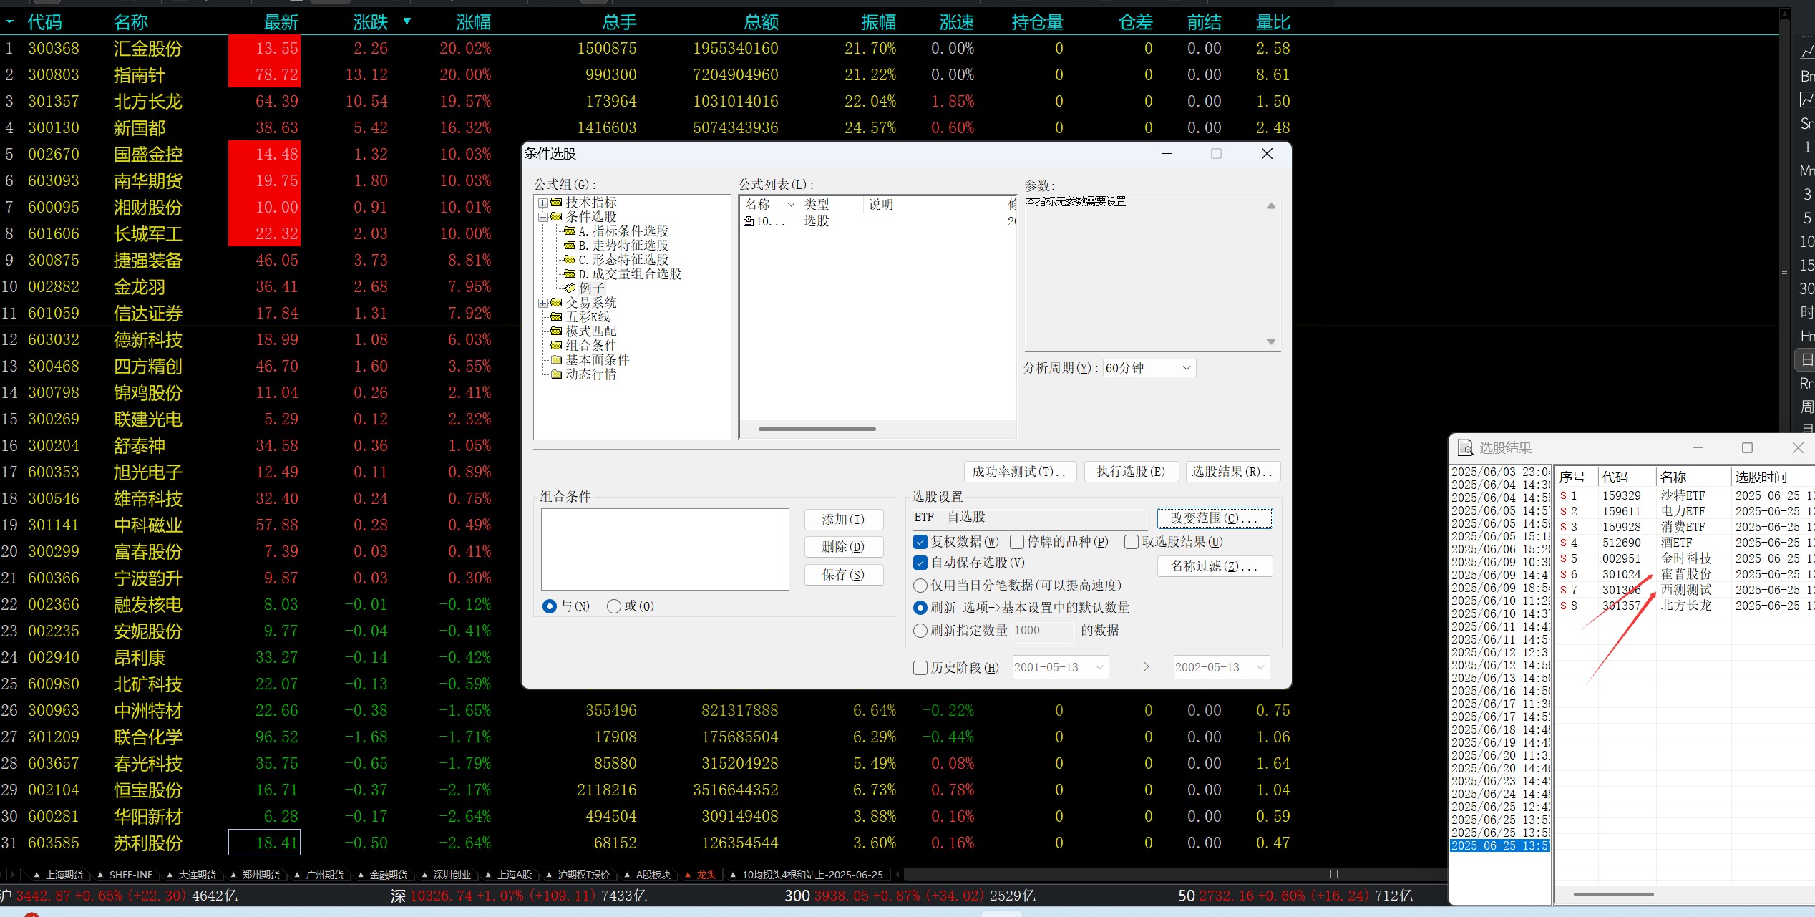Viewport: 1815px width, 917px height.
Task: Select the formula item 10... in list
Action: click(x=764, y=221)
